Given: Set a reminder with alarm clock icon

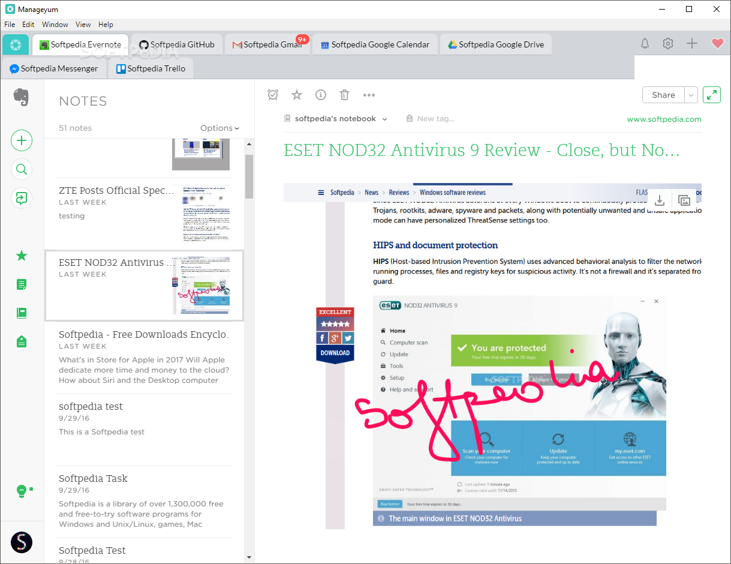Looking at the screenshot, I should pos(273,95).
